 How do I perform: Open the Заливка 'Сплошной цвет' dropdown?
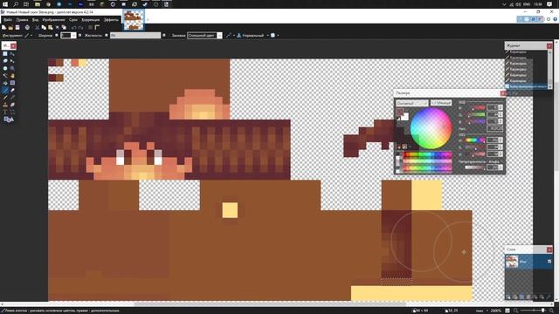(204, 35)
